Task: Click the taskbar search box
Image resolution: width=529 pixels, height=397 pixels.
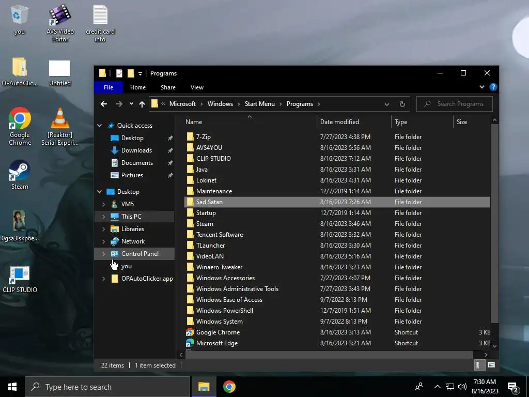Action: [107, 387]
